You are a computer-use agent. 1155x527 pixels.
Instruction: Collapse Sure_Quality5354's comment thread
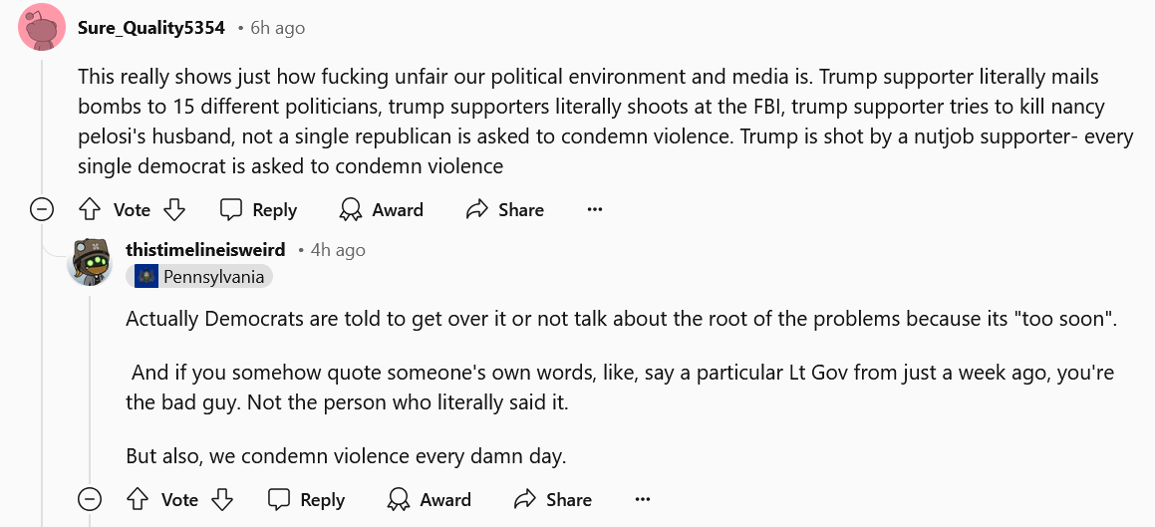[42, 209]
